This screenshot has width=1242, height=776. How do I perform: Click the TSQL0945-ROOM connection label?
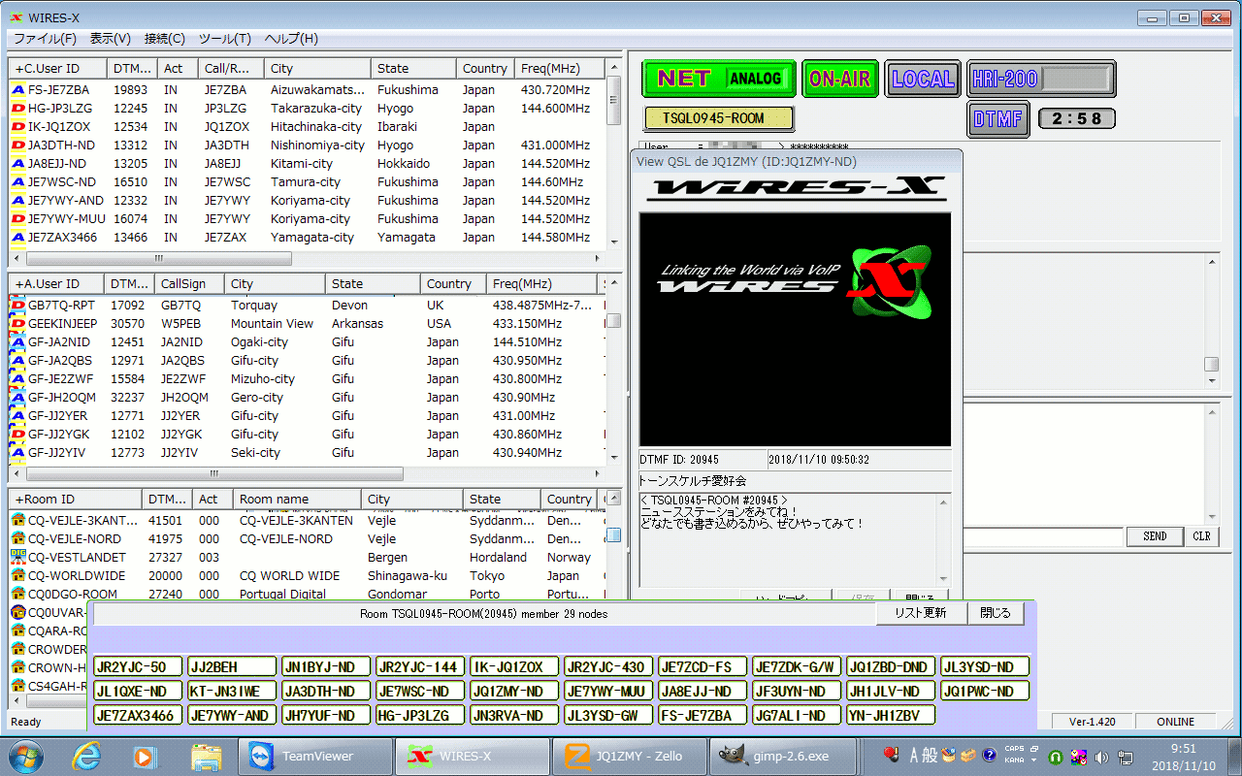719,118
